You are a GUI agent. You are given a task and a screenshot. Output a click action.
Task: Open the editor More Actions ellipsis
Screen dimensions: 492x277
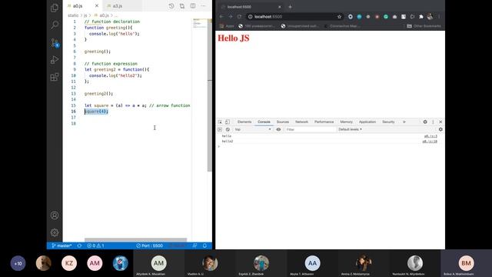[203, 6]
